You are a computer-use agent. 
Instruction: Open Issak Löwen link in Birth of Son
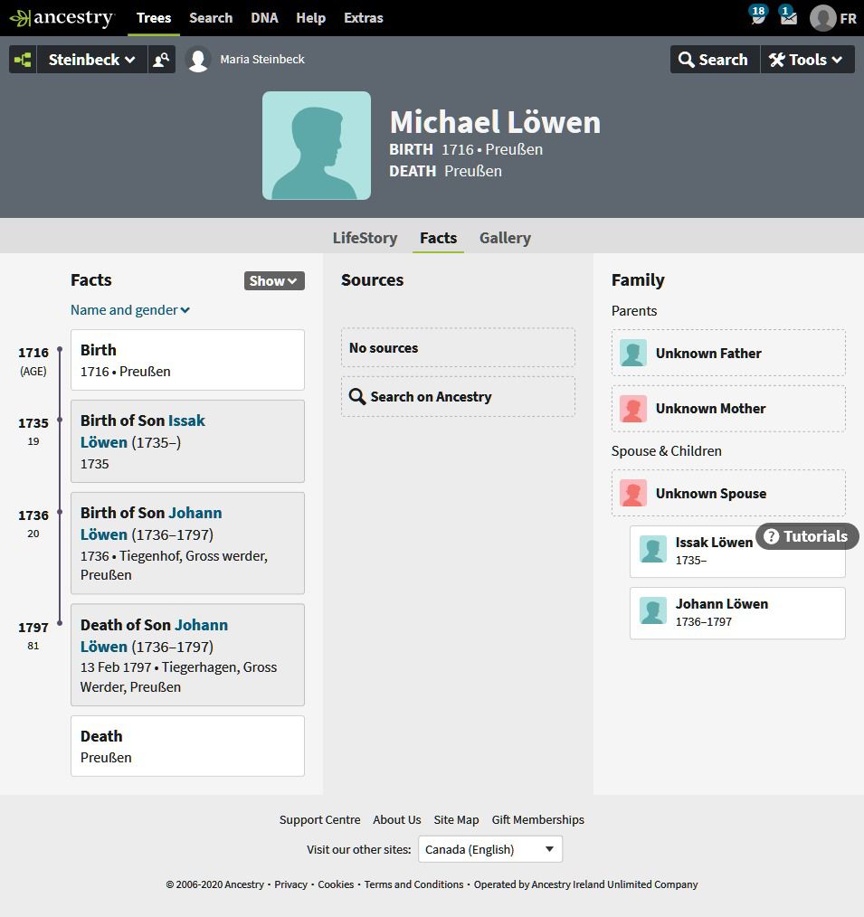tap(143, 431)
